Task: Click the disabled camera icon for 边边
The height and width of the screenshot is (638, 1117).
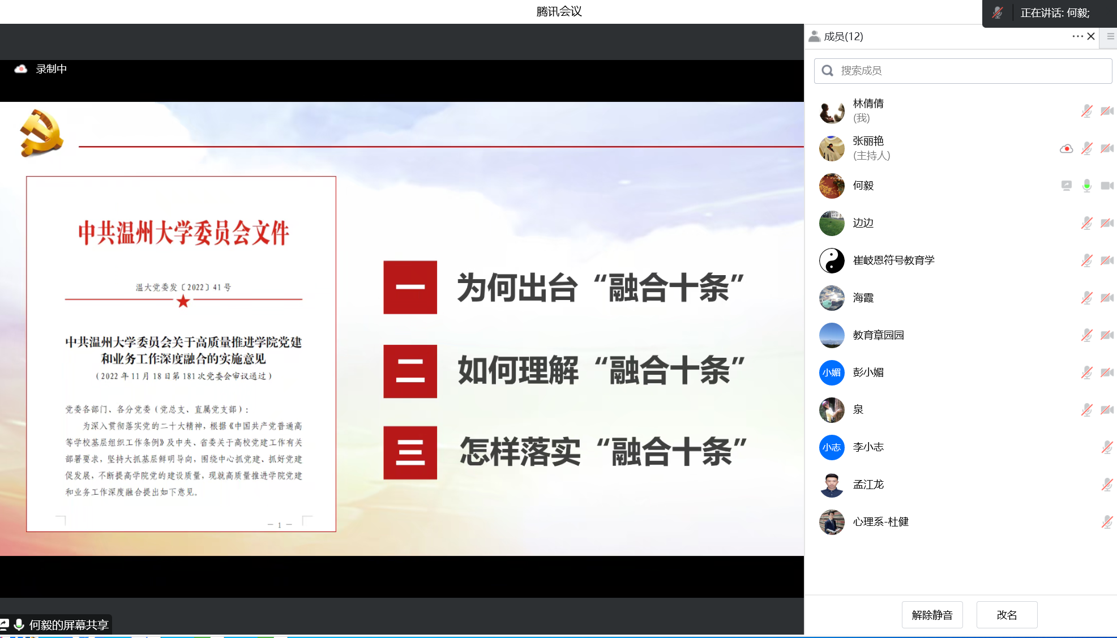Action: point(1107,223)
